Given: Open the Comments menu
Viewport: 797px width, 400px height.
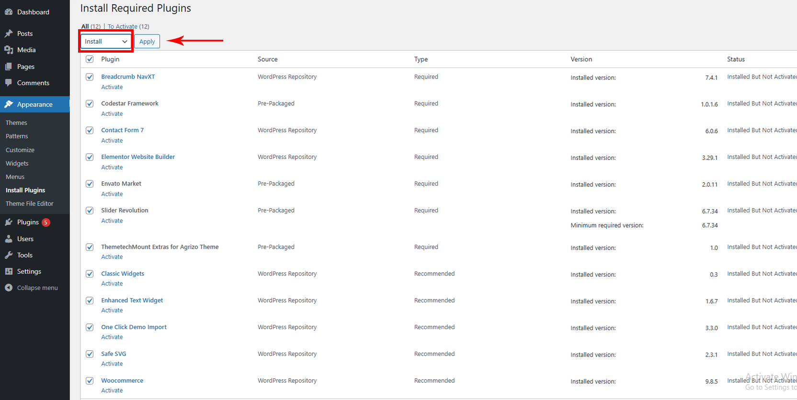Looking at the screenshot, I should (x=33, y=83).
